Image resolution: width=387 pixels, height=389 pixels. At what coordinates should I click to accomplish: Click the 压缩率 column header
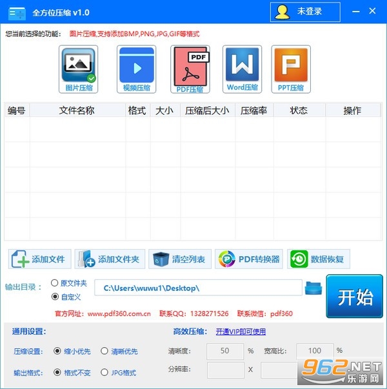[x=254, y=110]
